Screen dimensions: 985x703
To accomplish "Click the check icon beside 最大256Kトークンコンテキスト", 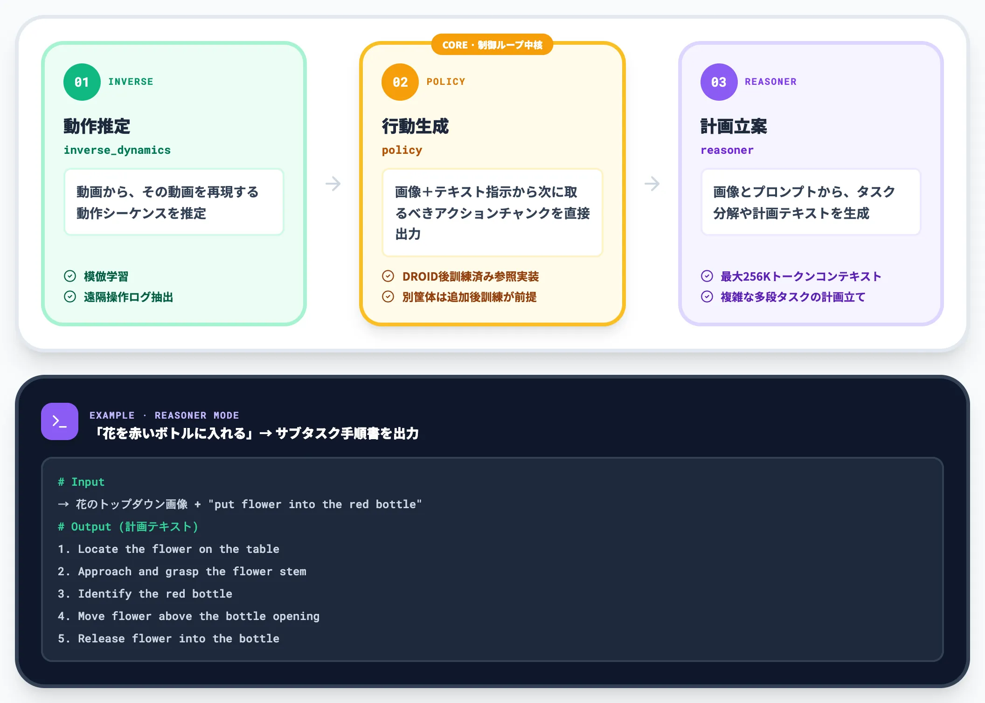I will [x=707, y=276].
